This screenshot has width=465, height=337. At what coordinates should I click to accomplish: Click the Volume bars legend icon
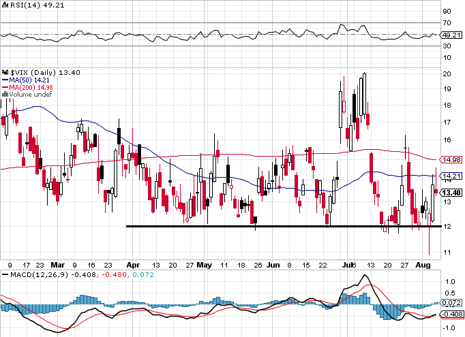coord(4,94)
